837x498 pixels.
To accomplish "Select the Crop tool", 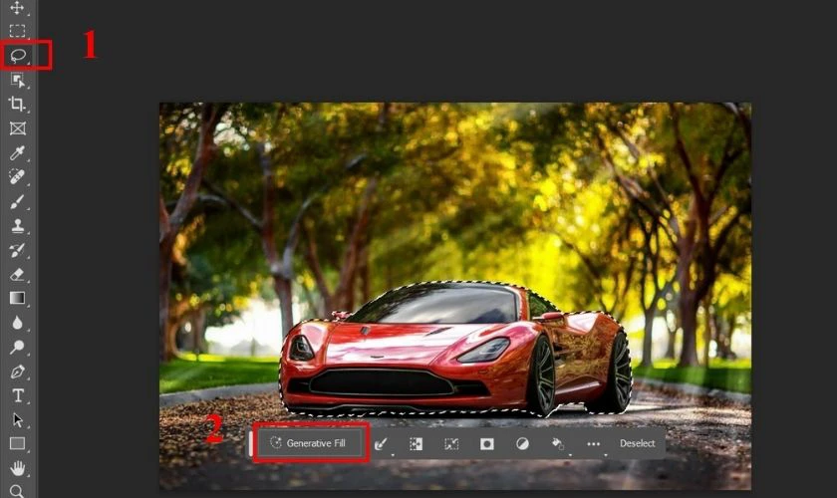I will coord(17,104).
